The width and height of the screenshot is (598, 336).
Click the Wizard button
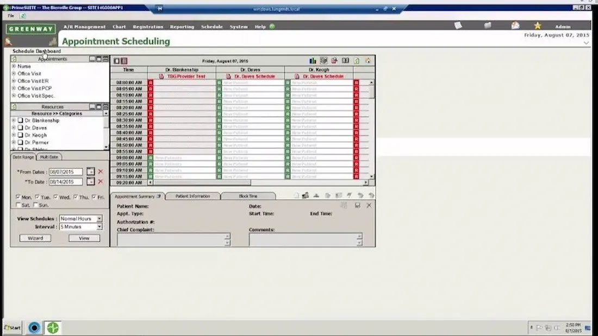(x=35, y=238)
